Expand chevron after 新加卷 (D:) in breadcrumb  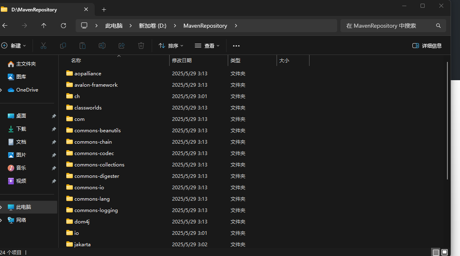tap(175, 26)
